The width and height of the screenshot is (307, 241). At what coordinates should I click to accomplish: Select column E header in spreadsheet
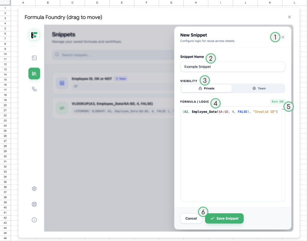tap(122, 3)
